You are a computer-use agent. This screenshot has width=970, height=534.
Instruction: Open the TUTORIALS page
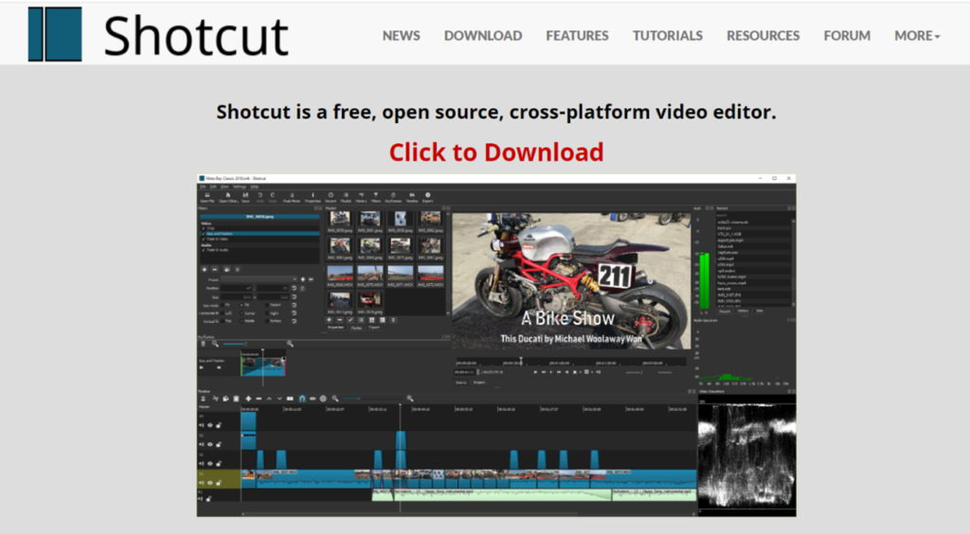(x=668, y=36)
